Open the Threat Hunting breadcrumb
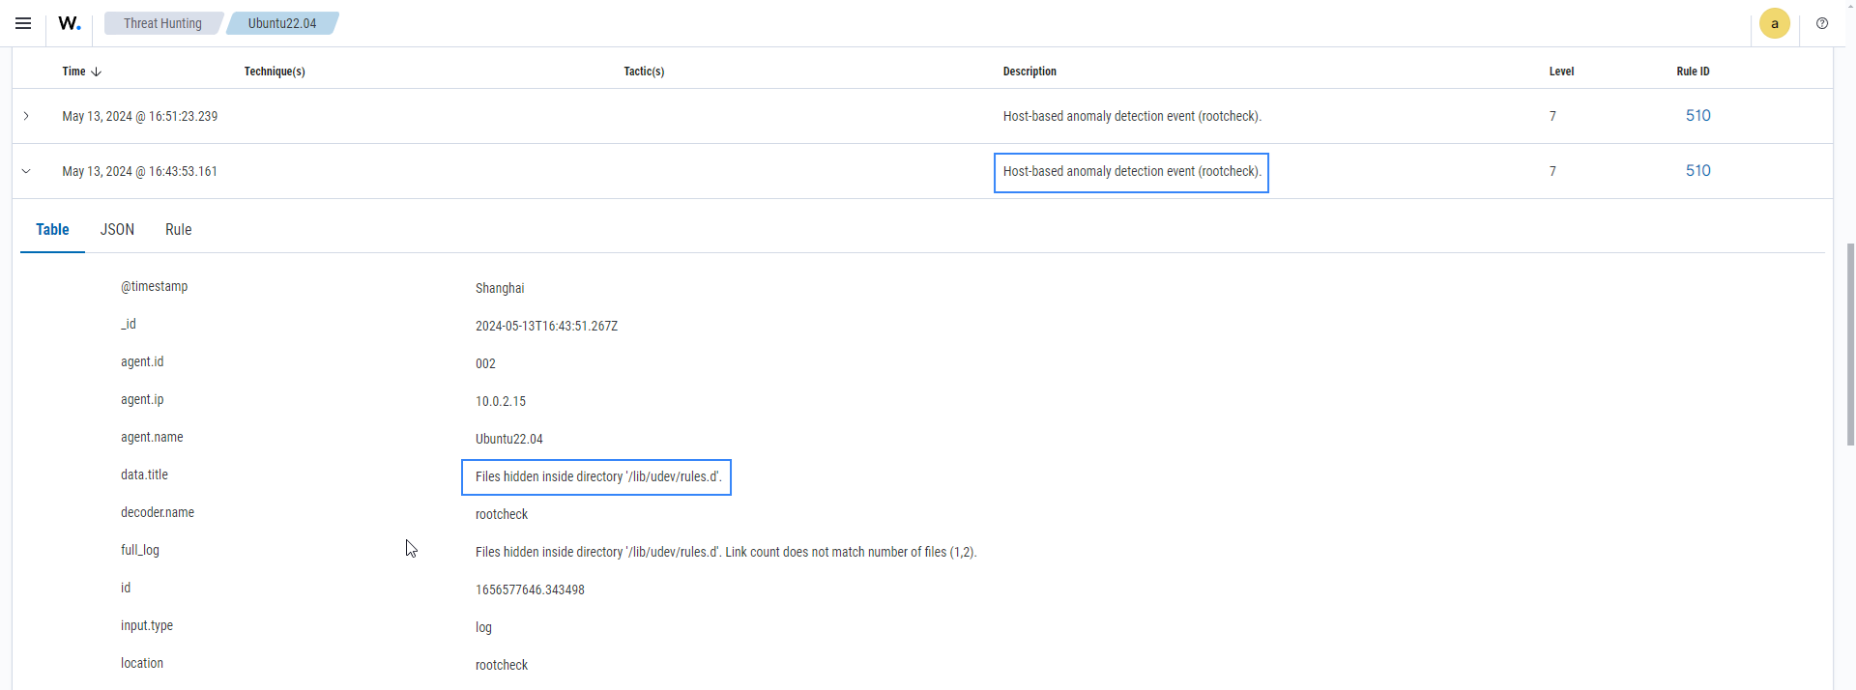 tap(162, 23)
